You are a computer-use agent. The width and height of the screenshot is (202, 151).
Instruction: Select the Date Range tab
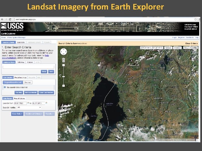click(x=8, y=98)
